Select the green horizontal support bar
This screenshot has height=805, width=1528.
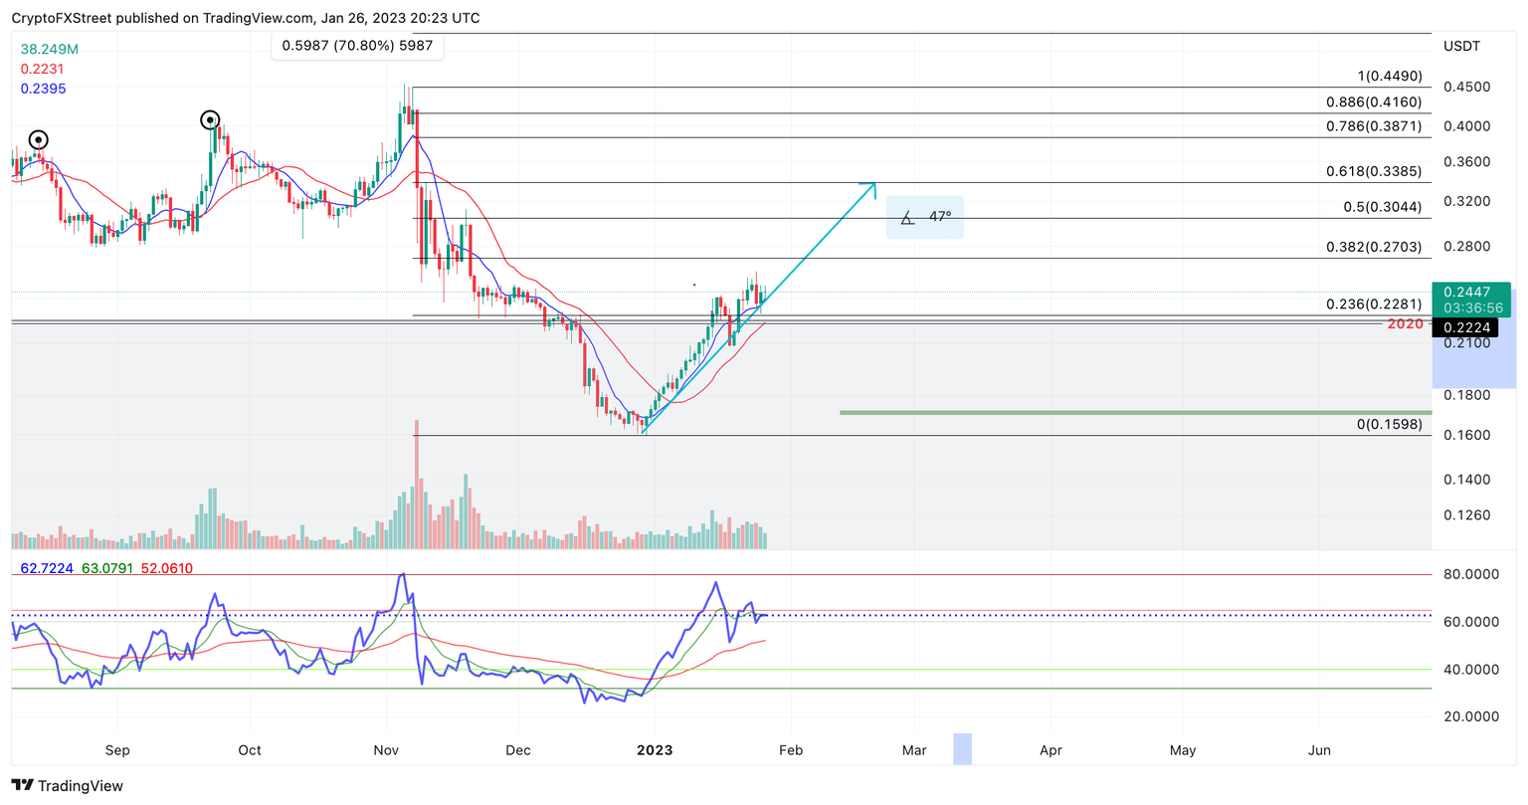coord(1136,412)
